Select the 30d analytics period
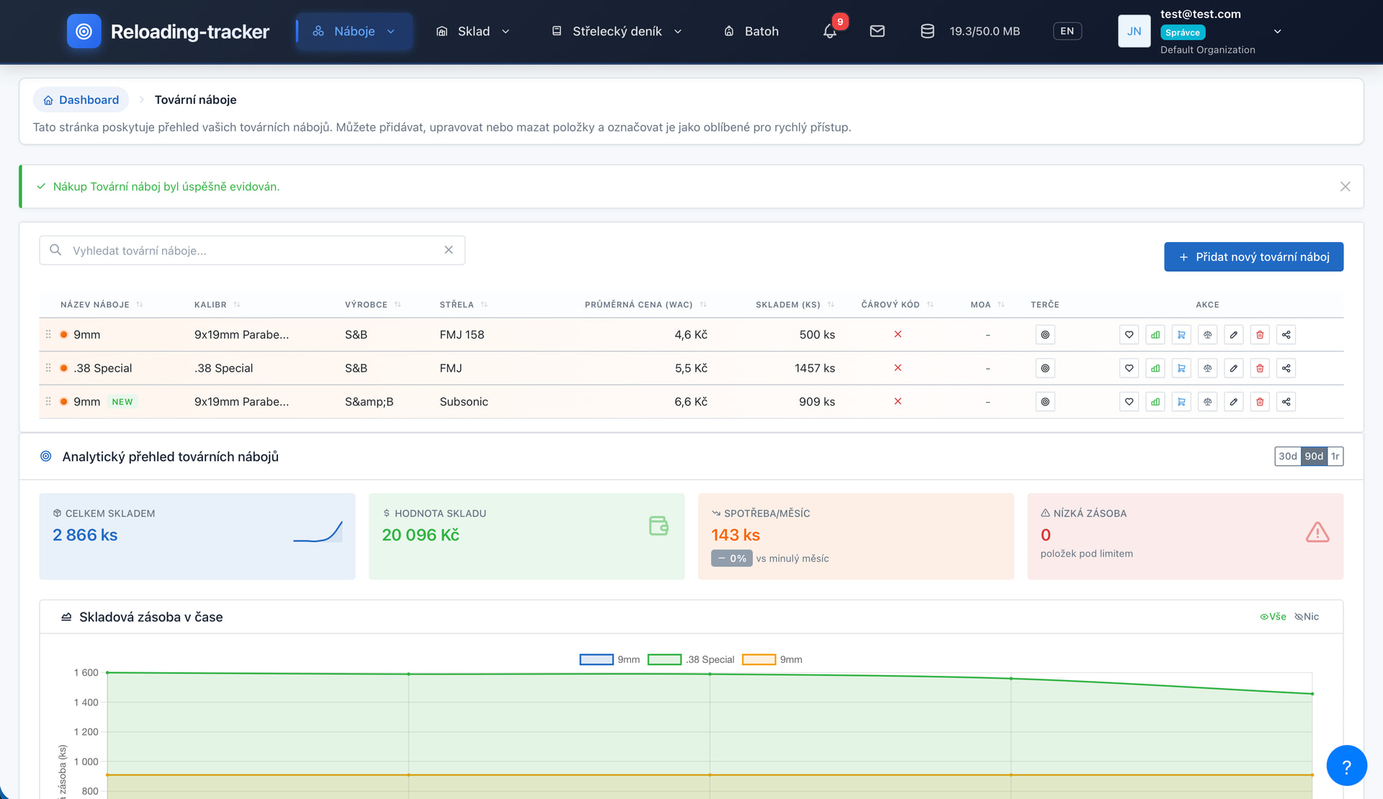The image size is (1383, 799). click(1287, 456)
